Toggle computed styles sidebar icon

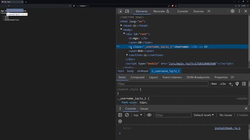pos(244,84)
